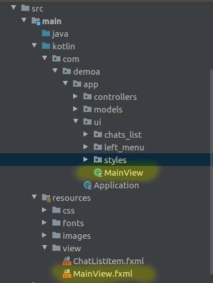This screenshot has width=213, height=283.
Task: Collapse the ui package arrow
Action: (76, 121)
